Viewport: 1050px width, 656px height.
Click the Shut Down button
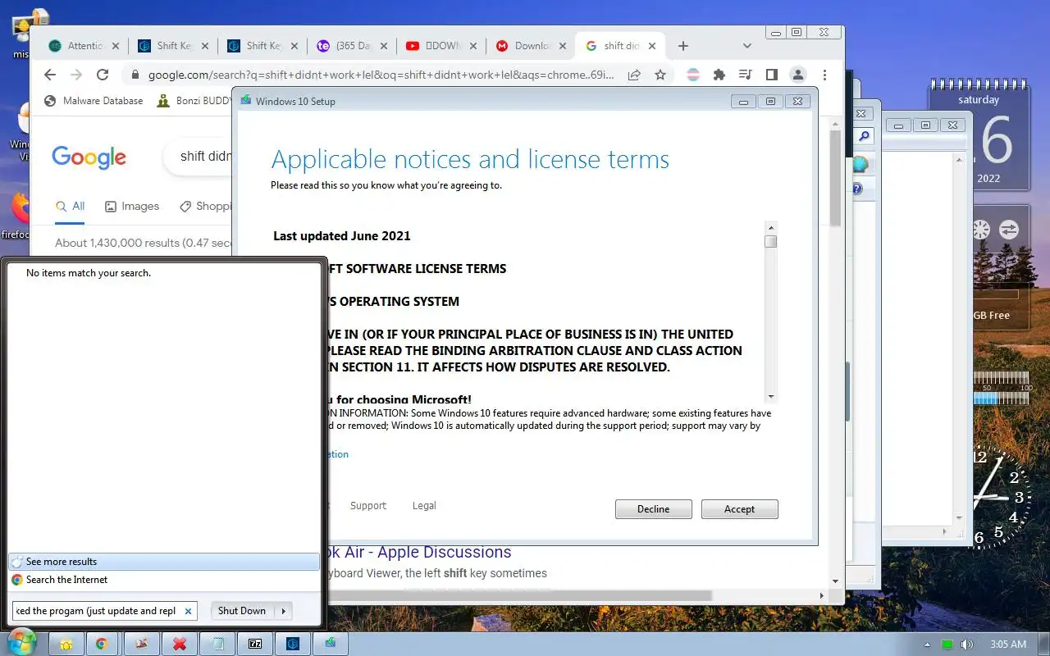(x=242, y=611)
